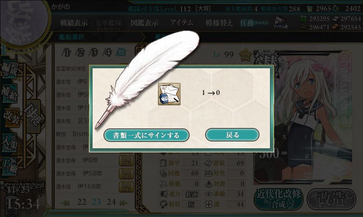Open the 補給 resupply side icon

10,93
